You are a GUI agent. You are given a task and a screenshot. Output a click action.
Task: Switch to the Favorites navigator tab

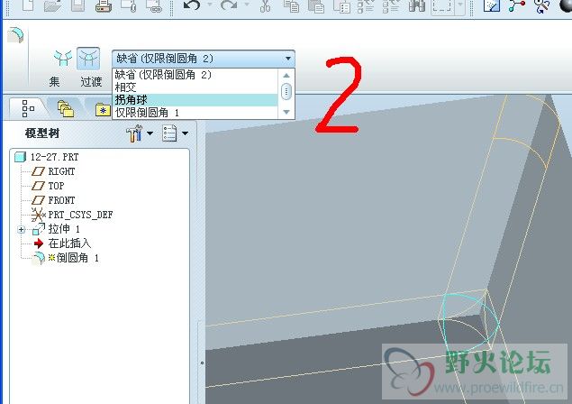(x=103, y=110)
